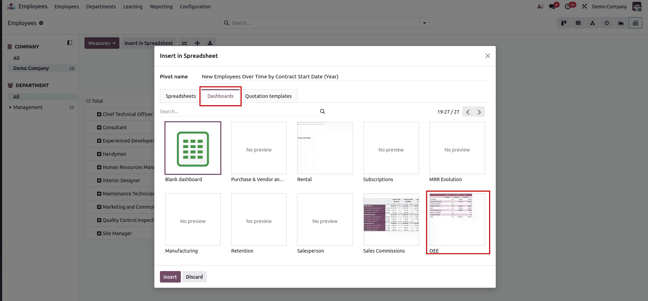This screenshot has height=301, width=648.
Task: Search dashboards with the magnifier icon
Action: pyautogui.click(x=323, y=111)
